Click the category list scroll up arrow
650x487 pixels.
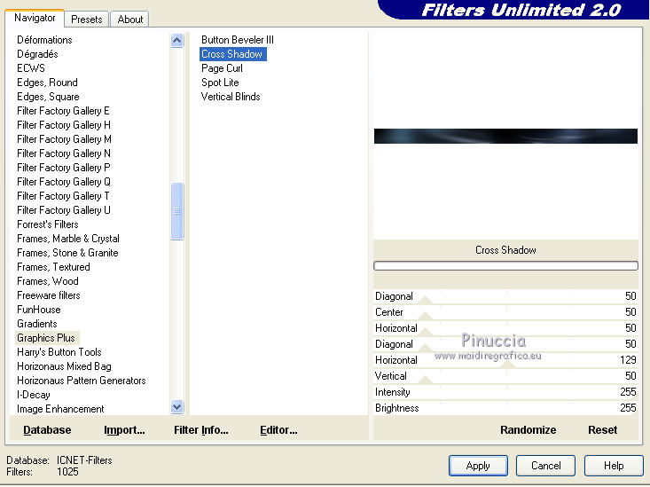click(x=177, y=41)
